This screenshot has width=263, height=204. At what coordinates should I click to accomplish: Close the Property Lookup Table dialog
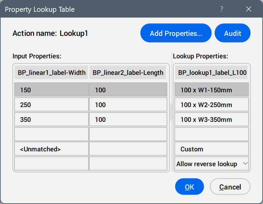(249, 9)
